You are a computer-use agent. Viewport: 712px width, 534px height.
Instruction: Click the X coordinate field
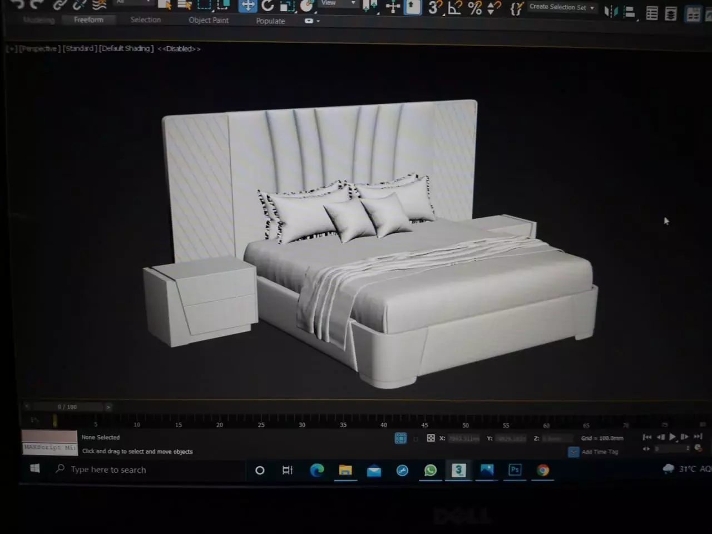tap(463, 438)
